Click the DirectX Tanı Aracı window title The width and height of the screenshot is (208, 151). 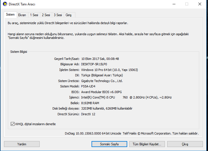pos(22,4)
